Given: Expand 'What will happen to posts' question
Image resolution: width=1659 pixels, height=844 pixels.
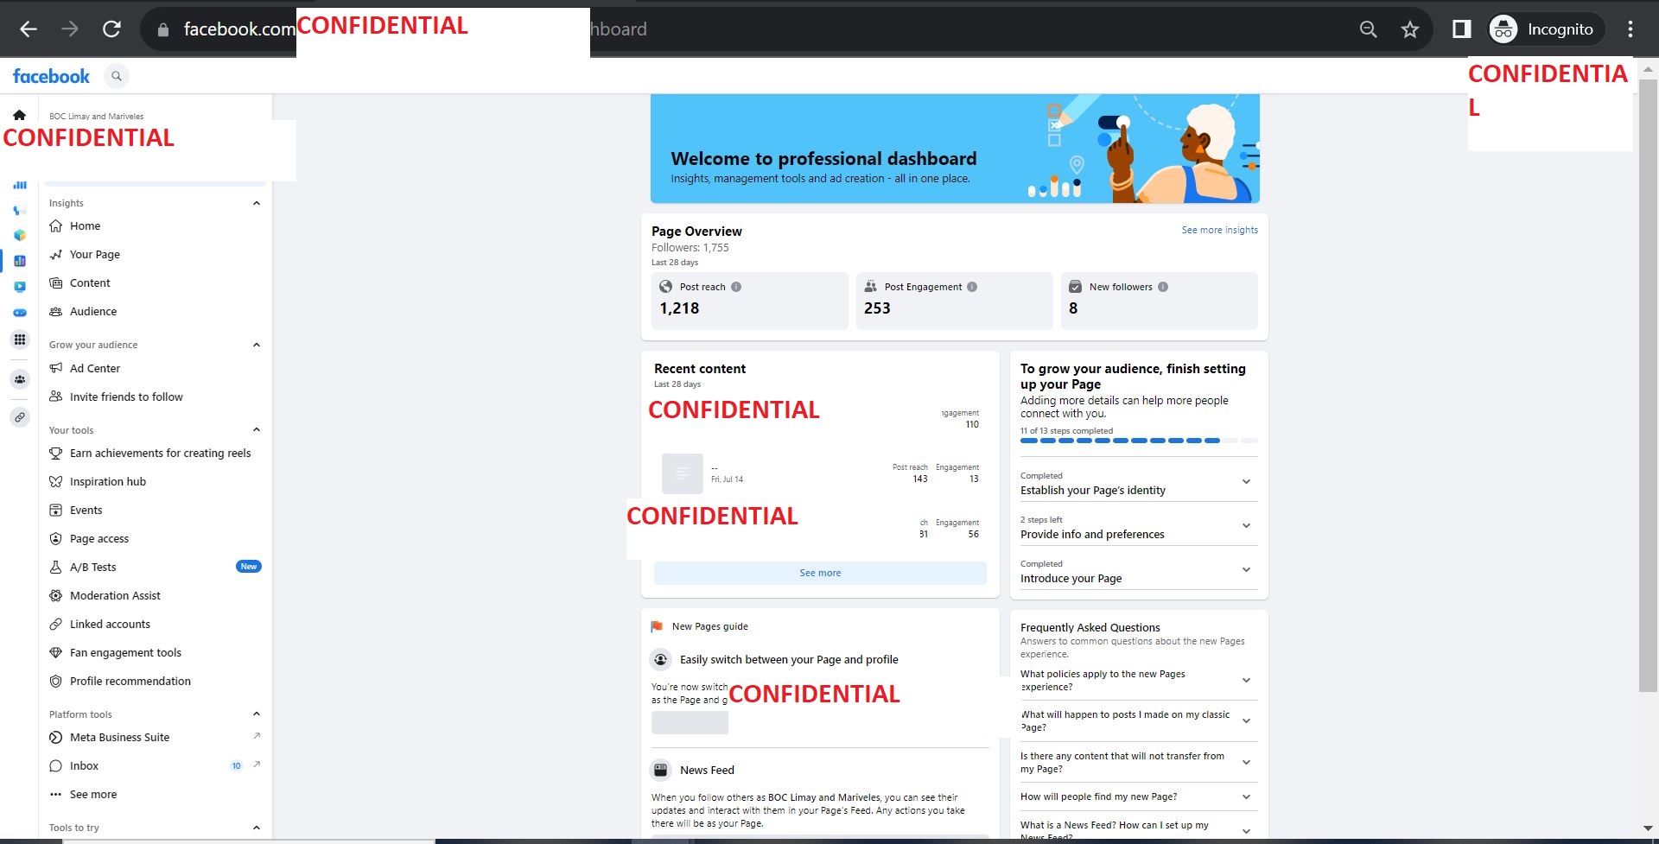Looking at the screenshot, I should [1246, 721].
